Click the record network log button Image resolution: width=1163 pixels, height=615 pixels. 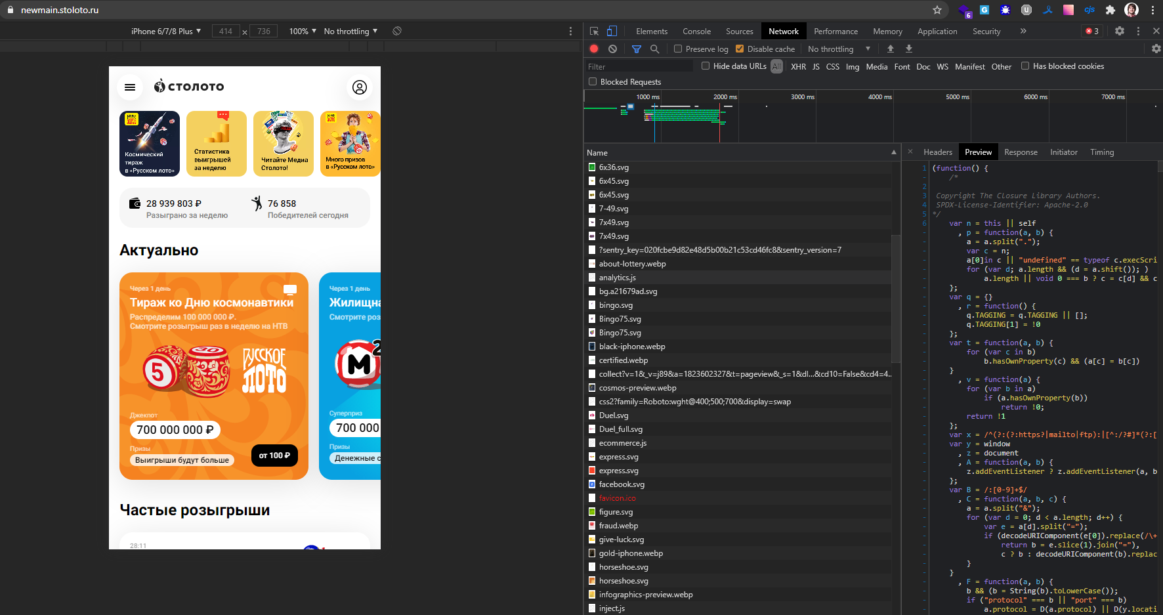coord(594,49)
